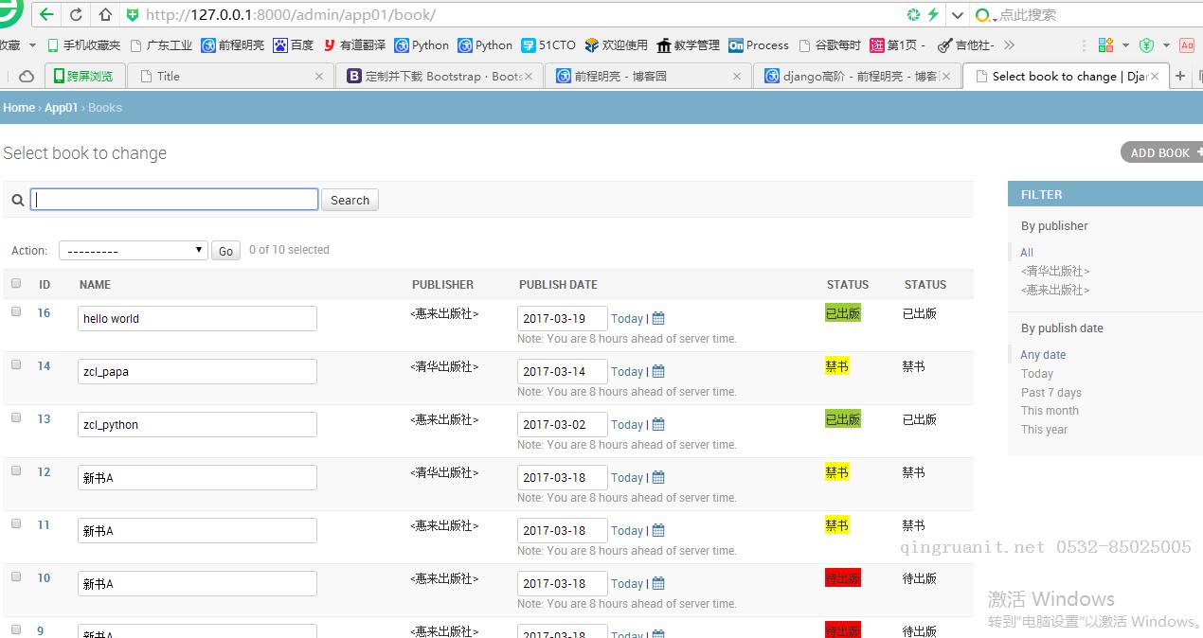Toggle the select-all checkbox in the table header

tap(15, 282)
